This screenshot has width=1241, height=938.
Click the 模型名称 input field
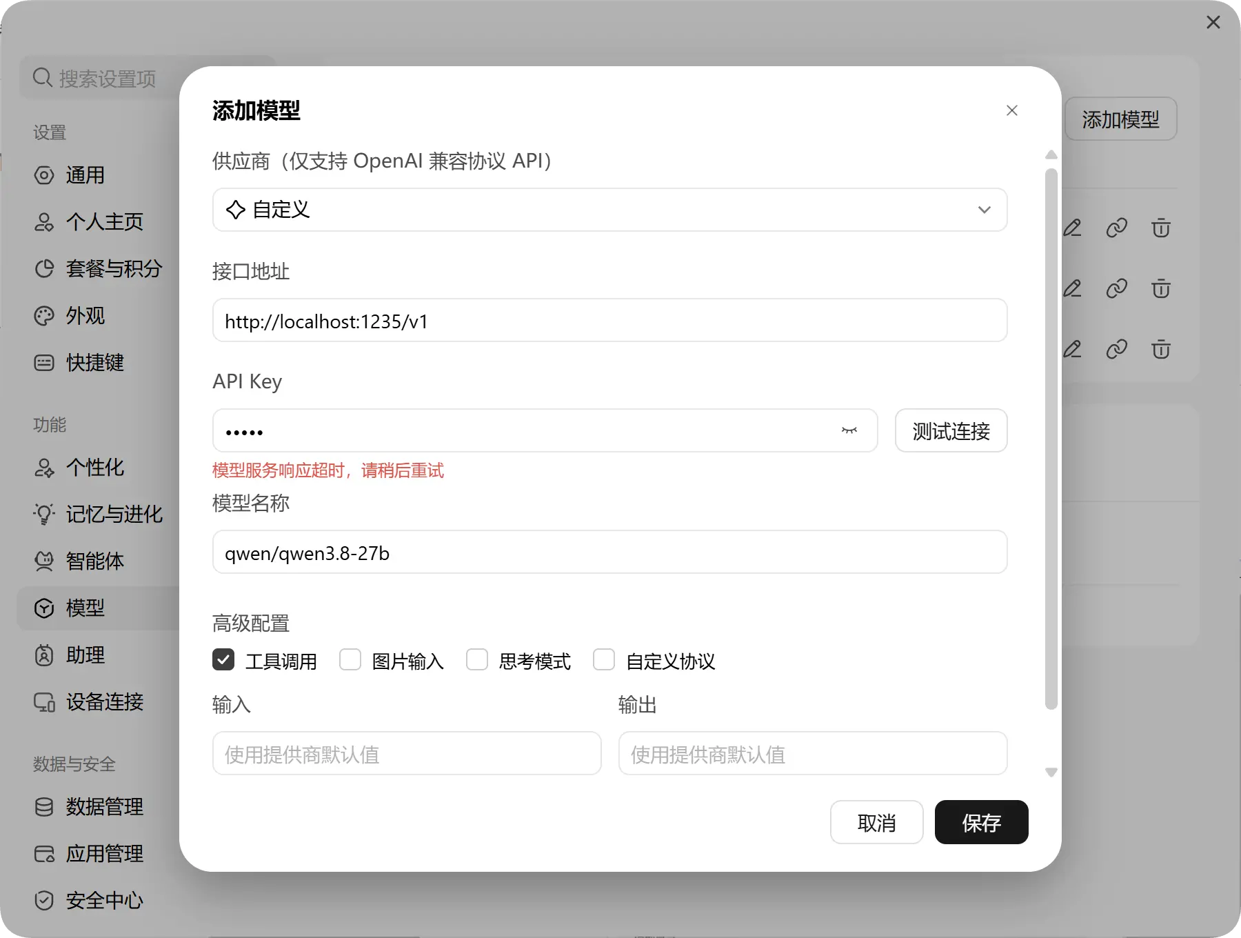[609, 552]
